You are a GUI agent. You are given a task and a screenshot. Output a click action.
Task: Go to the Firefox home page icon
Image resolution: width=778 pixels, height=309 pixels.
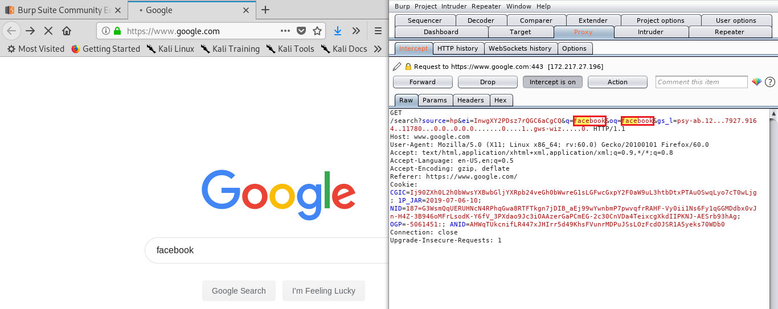click(67, 31)
